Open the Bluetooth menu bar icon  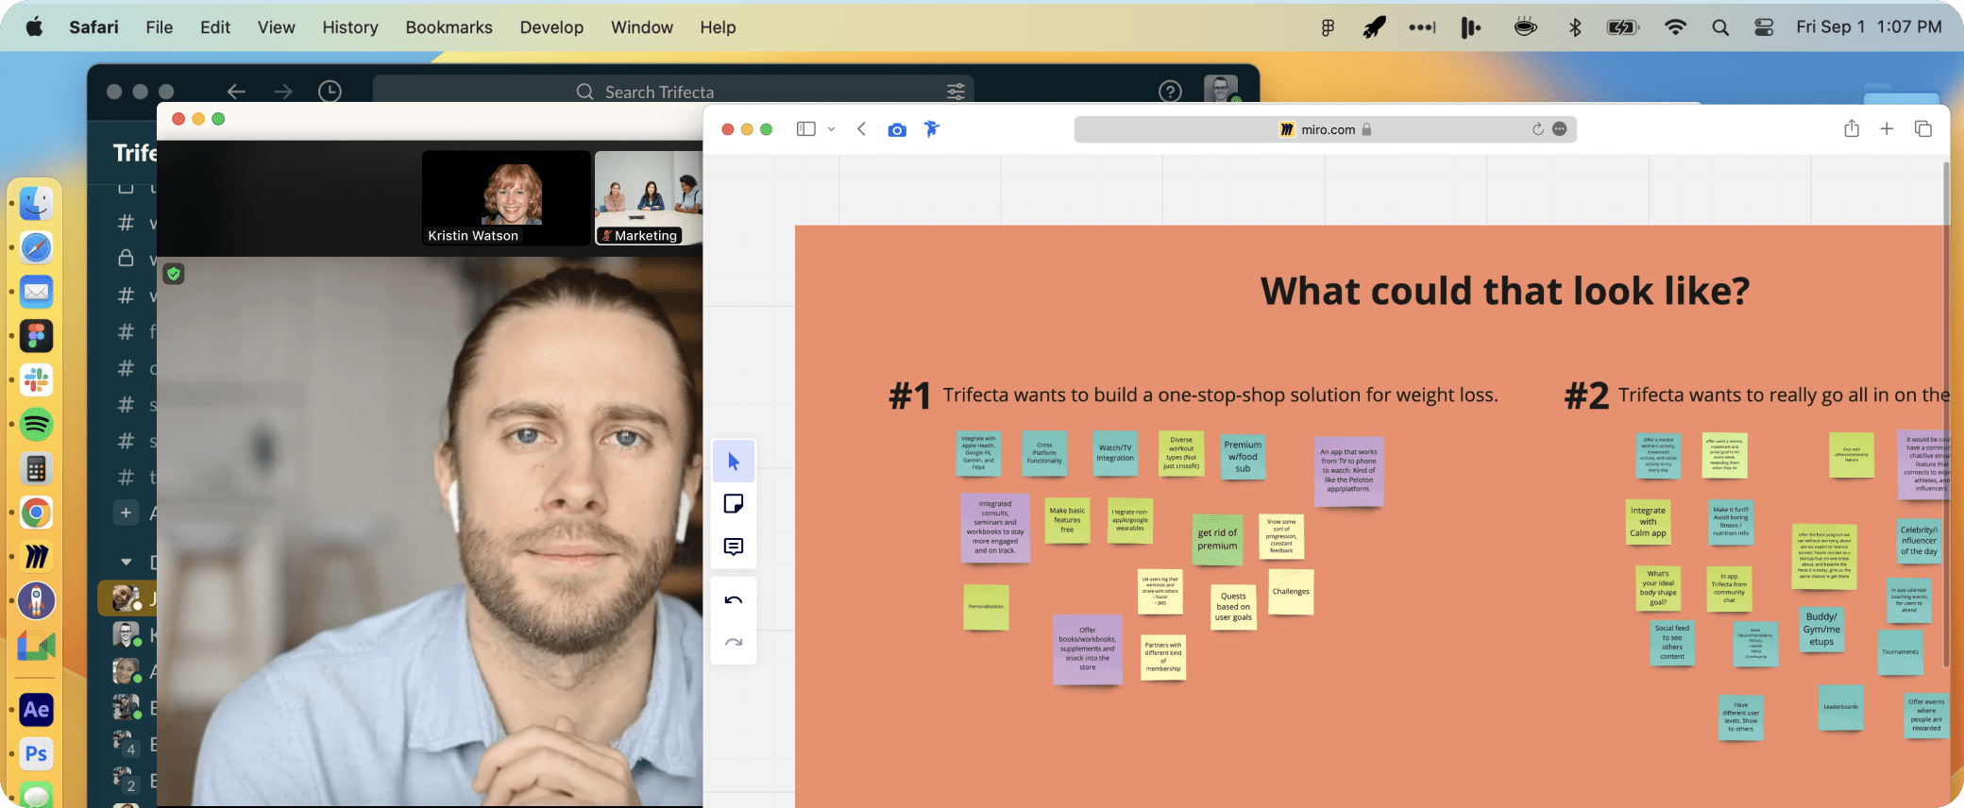coord(1574,27)
